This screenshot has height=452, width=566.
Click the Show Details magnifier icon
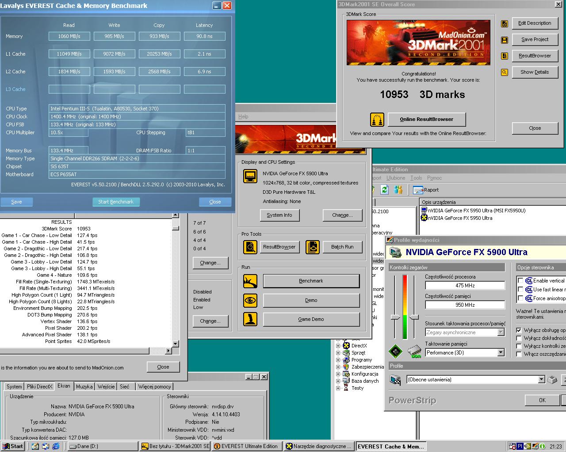(x=505, y=72)
